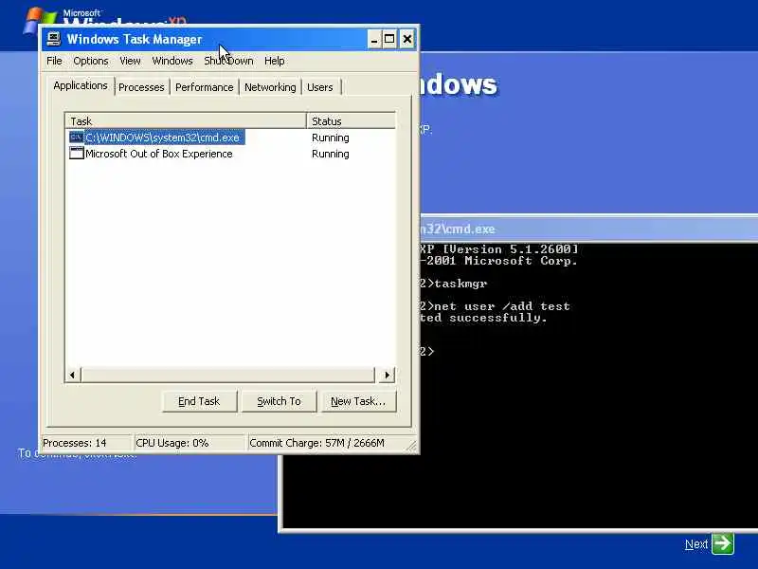
Task: Click the Out of Box Experience window icon
Action: pyautogui.click(x=77, y=154)
